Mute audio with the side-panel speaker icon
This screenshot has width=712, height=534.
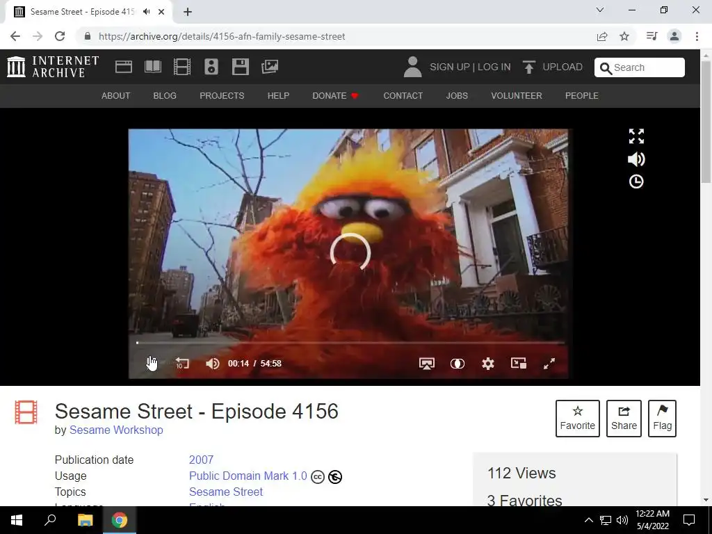coord(636,159)
